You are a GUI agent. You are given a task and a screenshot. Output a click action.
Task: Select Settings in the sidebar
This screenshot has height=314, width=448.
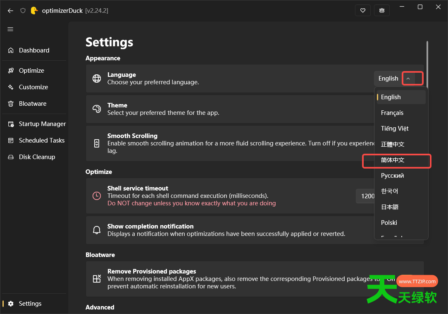[x=34, y=304]
